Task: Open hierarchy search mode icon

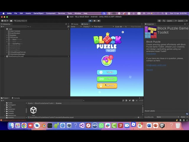Action: tap(68, 27)
